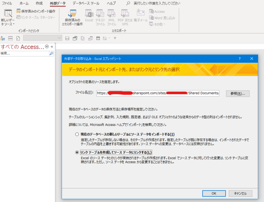Click Access export button in ribbon
This screenshot has height=202, width=264.
pyautogui.click(x=157, y=12)
